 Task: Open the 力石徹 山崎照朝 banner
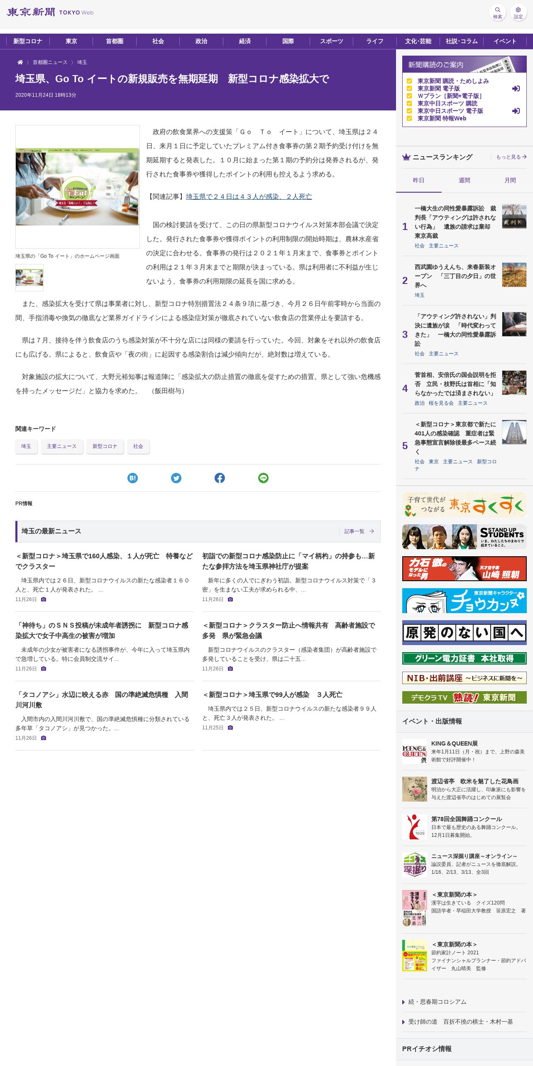[464, 568]
